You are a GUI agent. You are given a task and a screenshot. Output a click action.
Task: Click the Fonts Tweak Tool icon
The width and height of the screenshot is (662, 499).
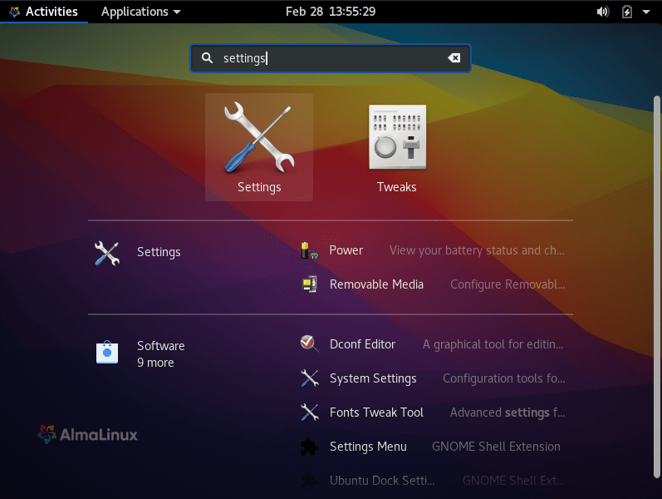(309, 413)
